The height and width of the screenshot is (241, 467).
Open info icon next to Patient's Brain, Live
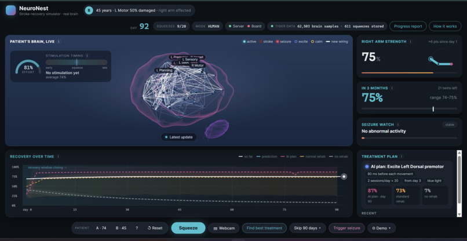59,42
